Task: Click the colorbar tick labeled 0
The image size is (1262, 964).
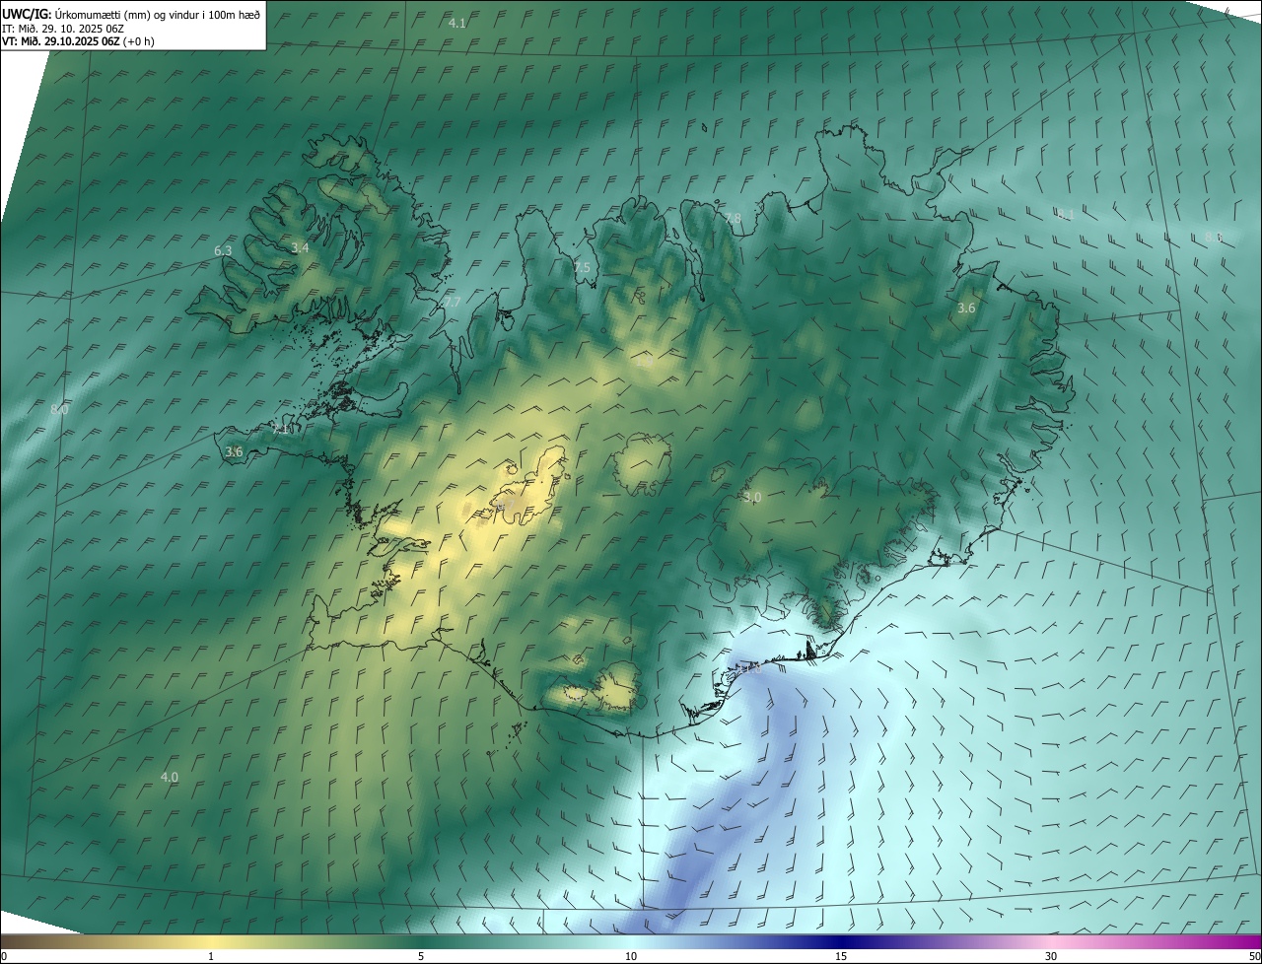Action: point(3,956)
